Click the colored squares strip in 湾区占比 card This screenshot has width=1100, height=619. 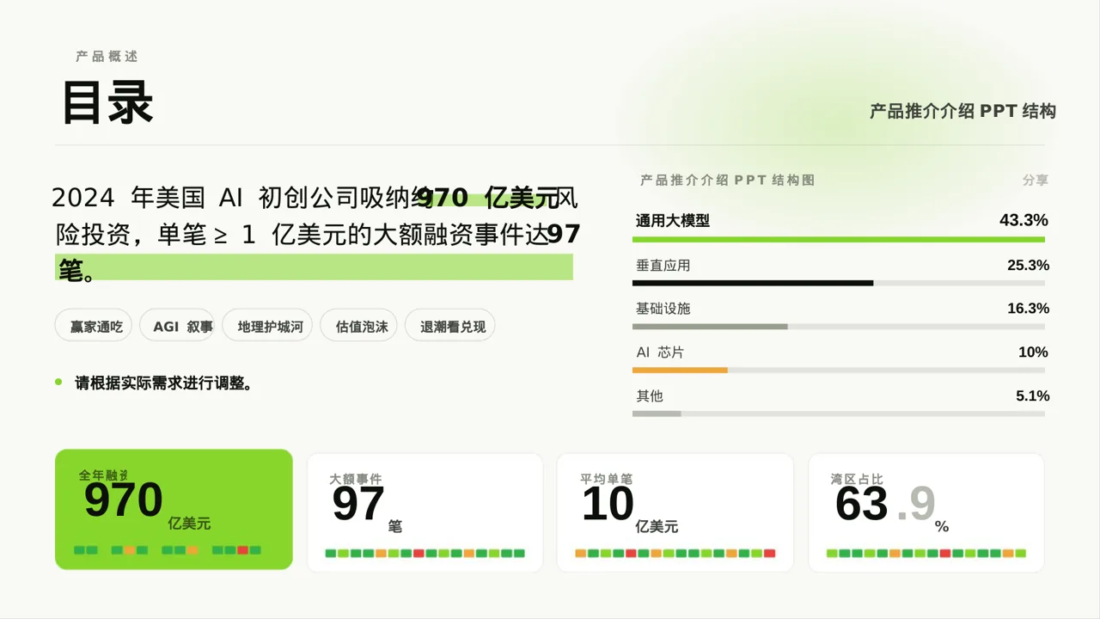926,554
